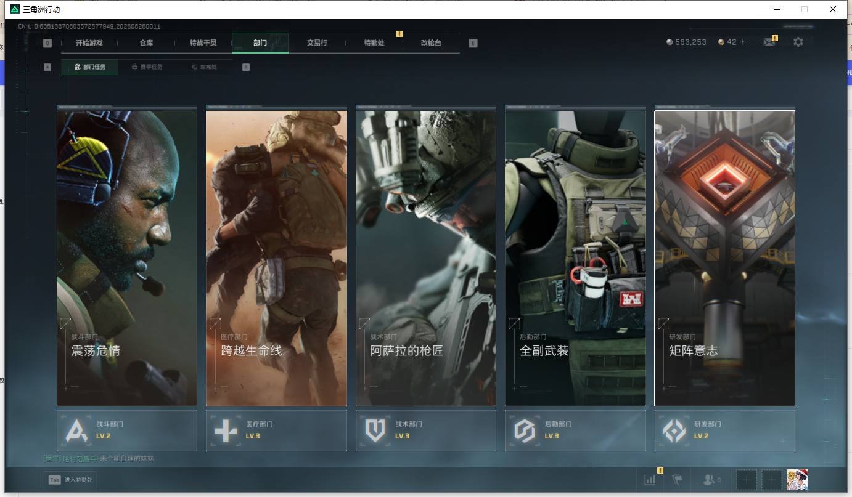Select the 部门任务 sub-tab
Viewport: 852px width, 497px height.
89,67
